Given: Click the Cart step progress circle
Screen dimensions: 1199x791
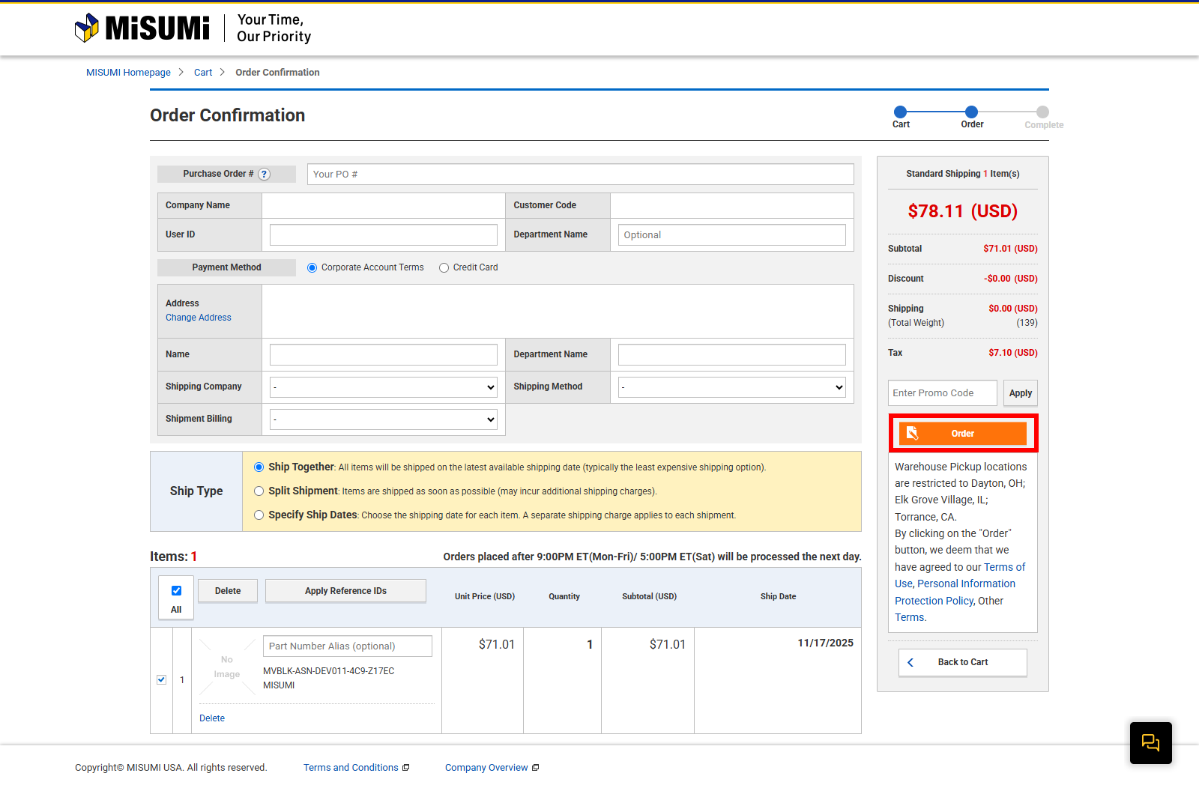Looking at the screenshot, I should 901,112.
